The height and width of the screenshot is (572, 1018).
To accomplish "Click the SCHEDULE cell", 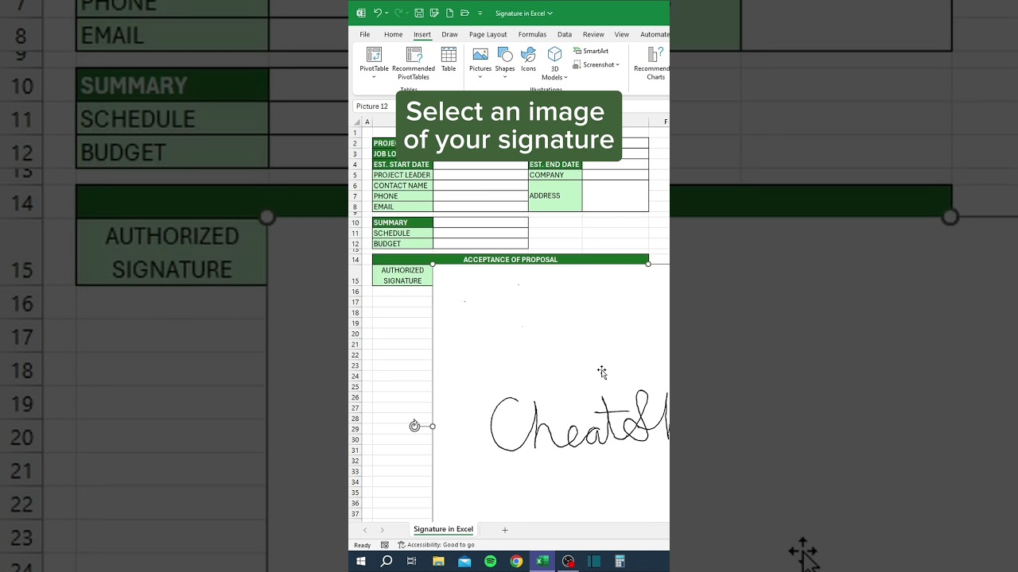I will pos(402,234).
